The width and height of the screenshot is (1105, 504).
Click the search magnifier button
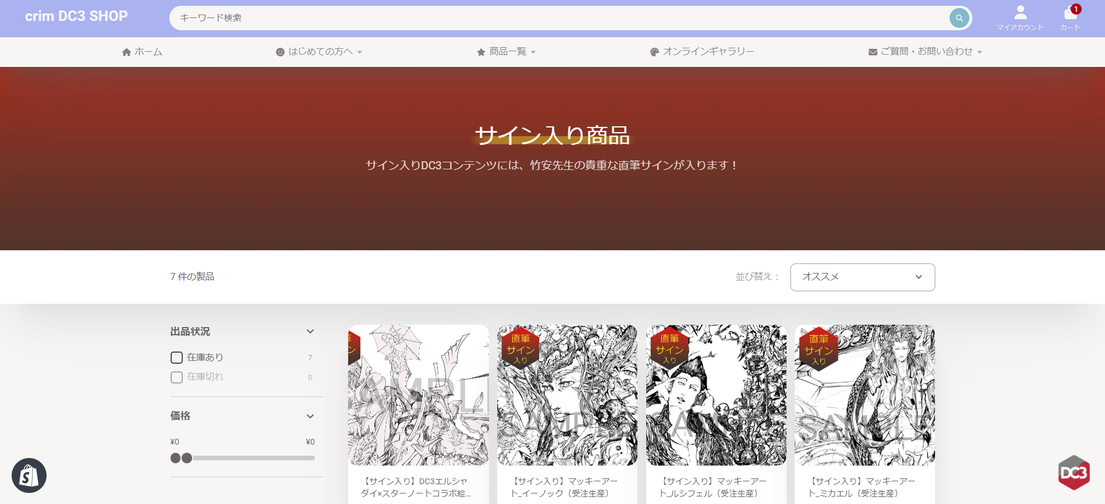tap(959, 18)
